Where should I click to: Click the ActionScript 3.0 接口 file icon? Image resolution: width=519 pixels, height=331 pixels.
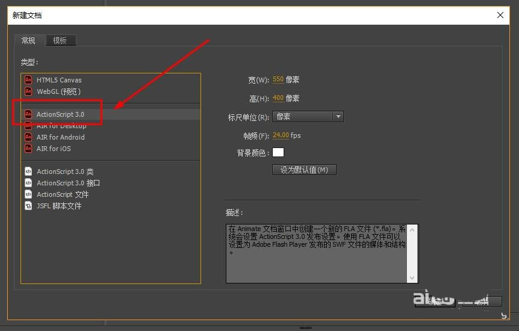pyautogui.click(x=28, y=183)
